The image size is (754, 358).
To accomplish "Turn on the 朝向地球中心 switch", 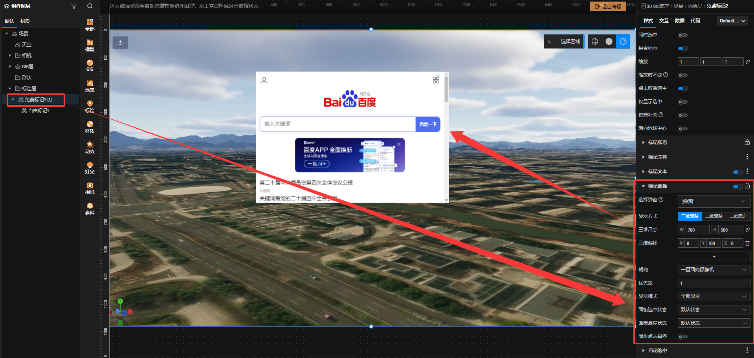I will 683,129.
